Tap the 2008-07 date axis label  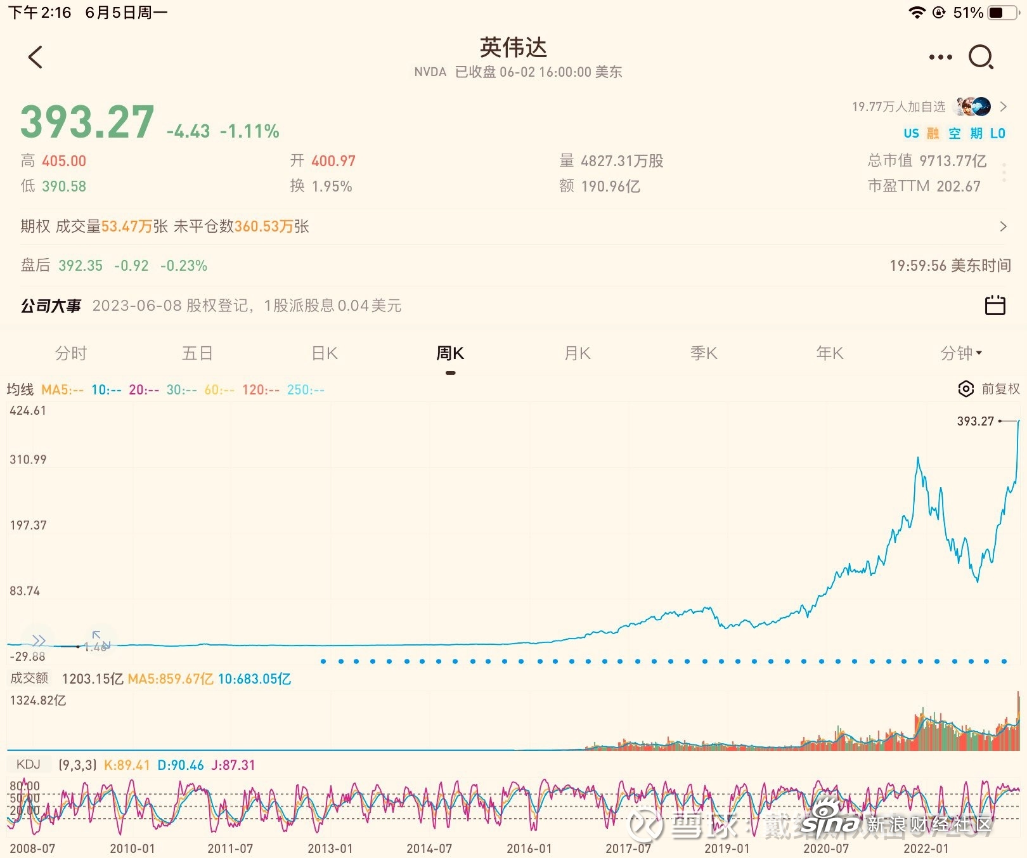click(x=32, y=848)
